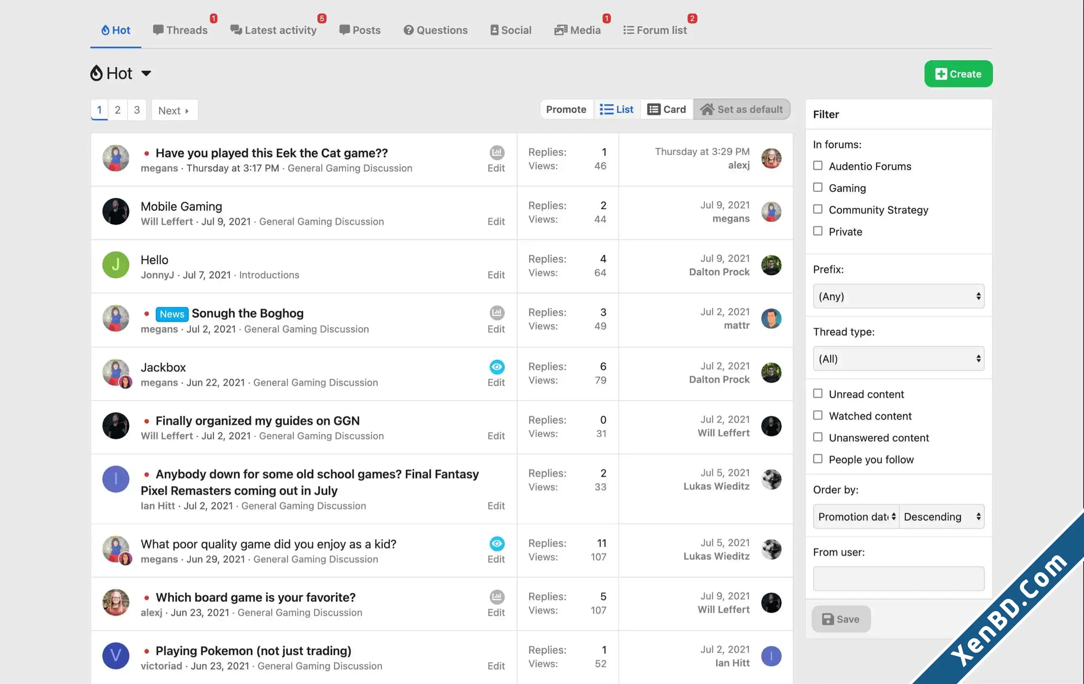1084x684 pixels.
Task: Open alexj avatar in Eek the Cat last post
Action: 771,158
